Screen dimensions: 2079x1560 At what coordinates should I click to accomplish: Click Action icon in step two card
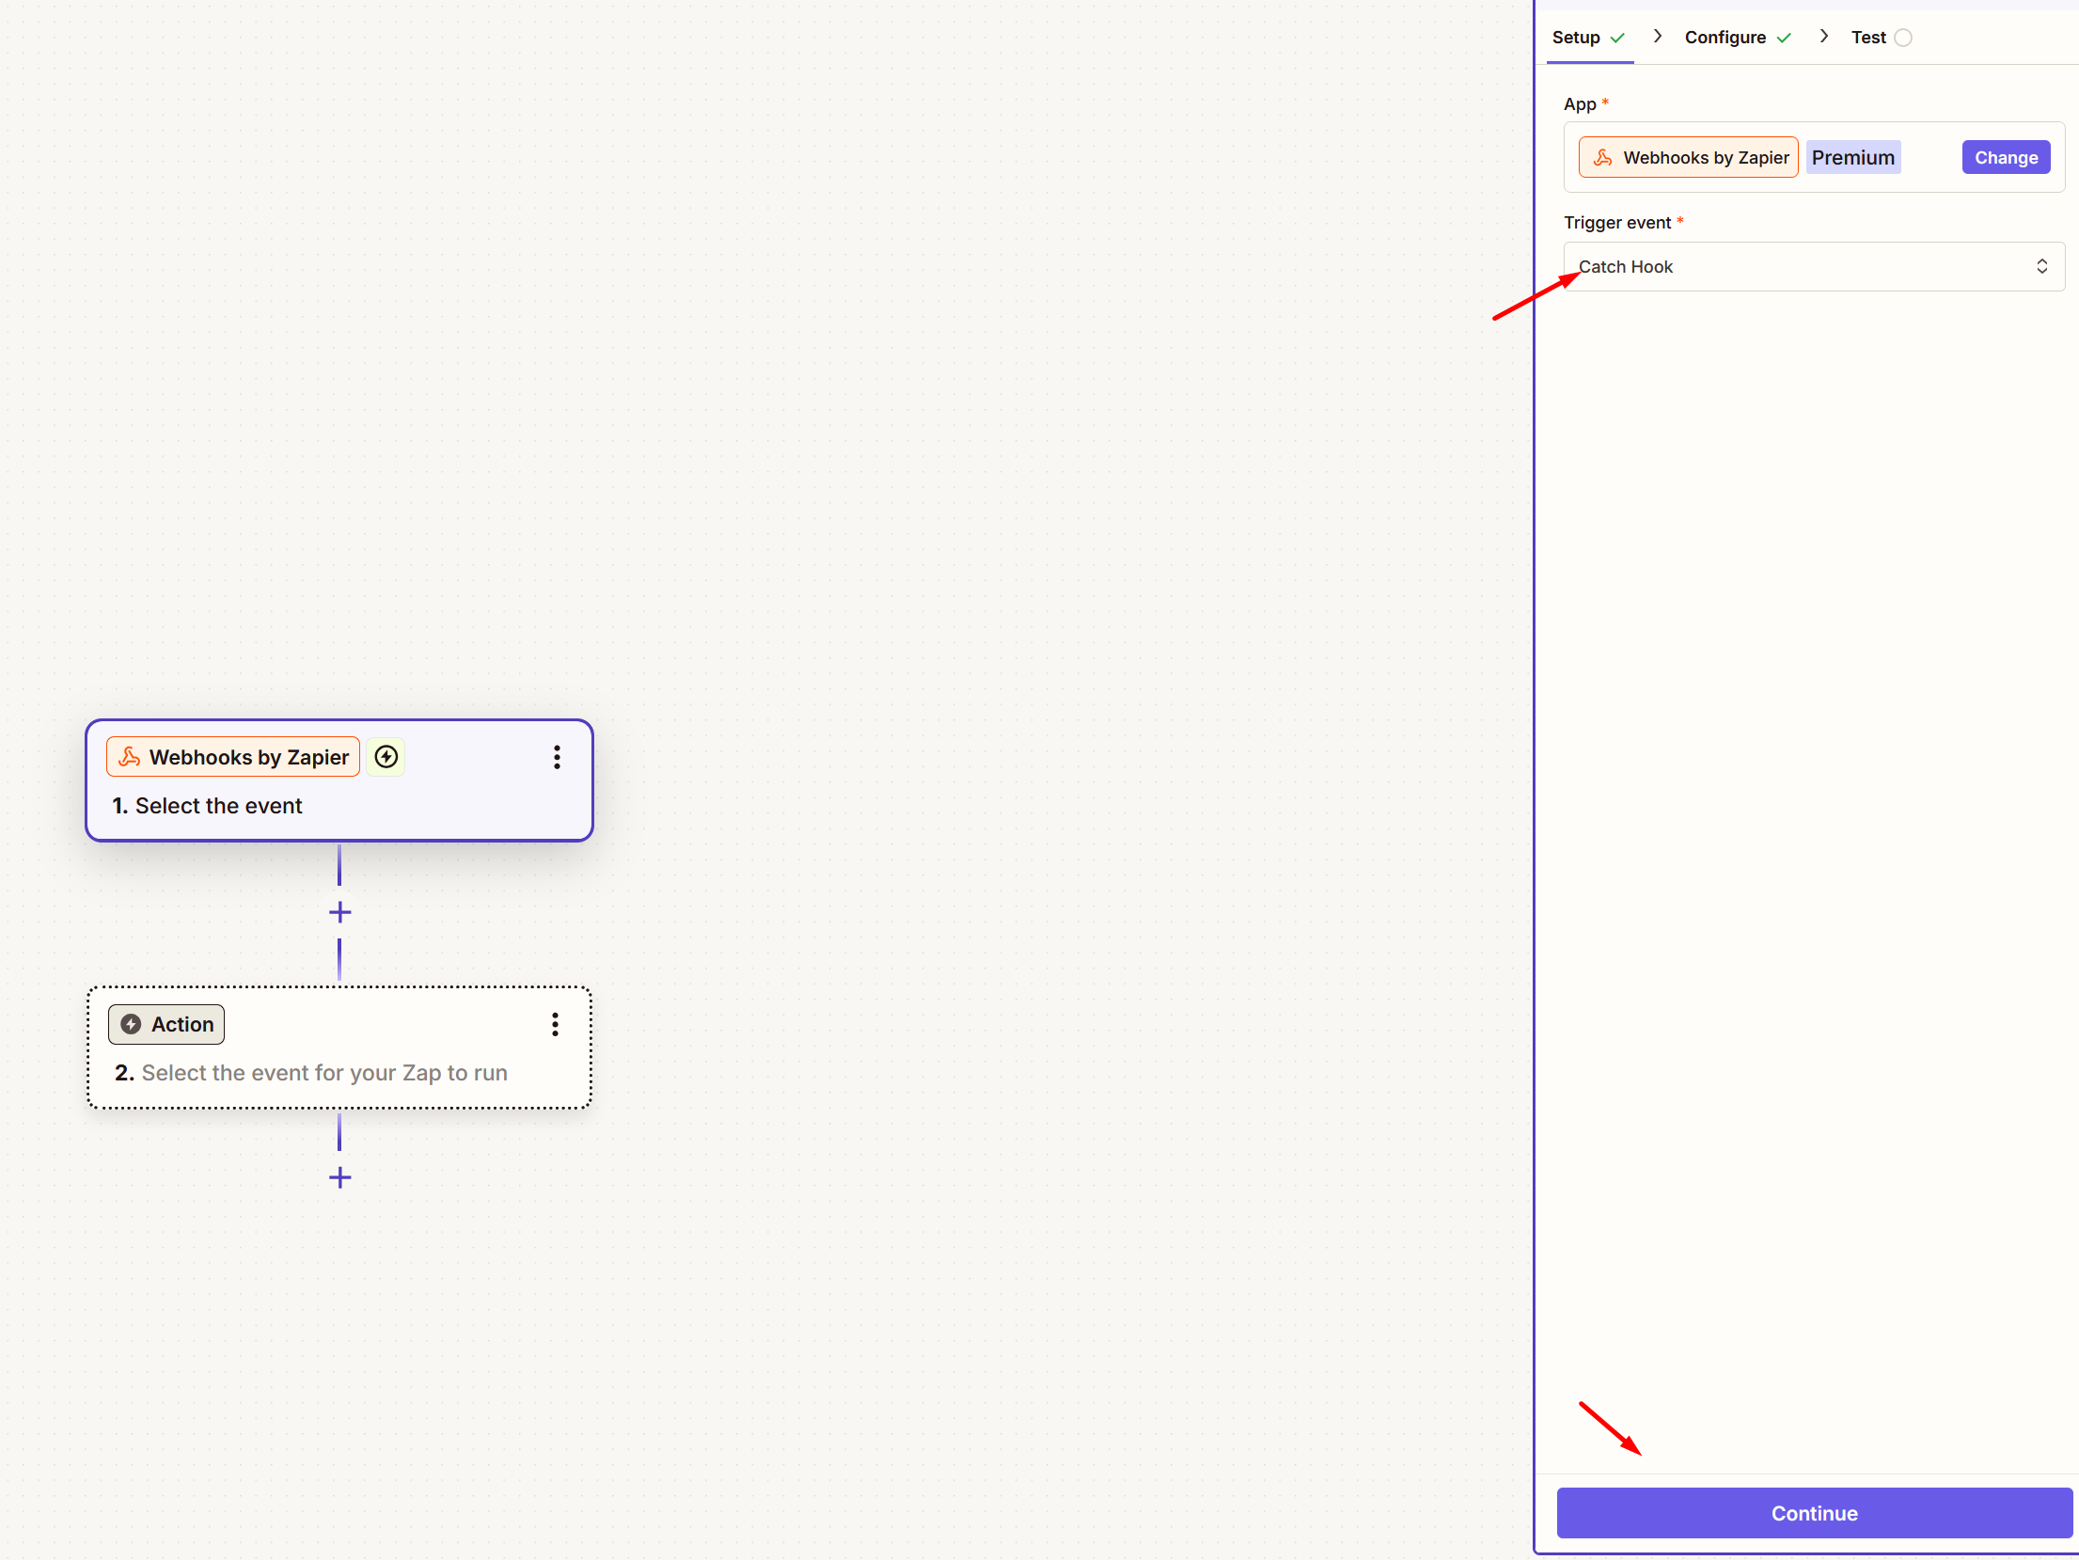click(132, 1024)
